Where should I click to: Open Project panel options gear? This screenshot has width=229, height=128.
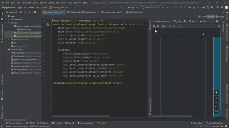35,12
